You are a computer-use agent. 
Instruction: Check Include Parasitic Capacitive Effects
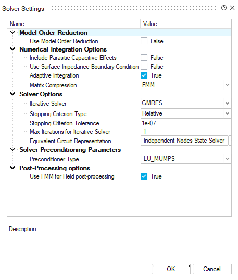[144, 58]
